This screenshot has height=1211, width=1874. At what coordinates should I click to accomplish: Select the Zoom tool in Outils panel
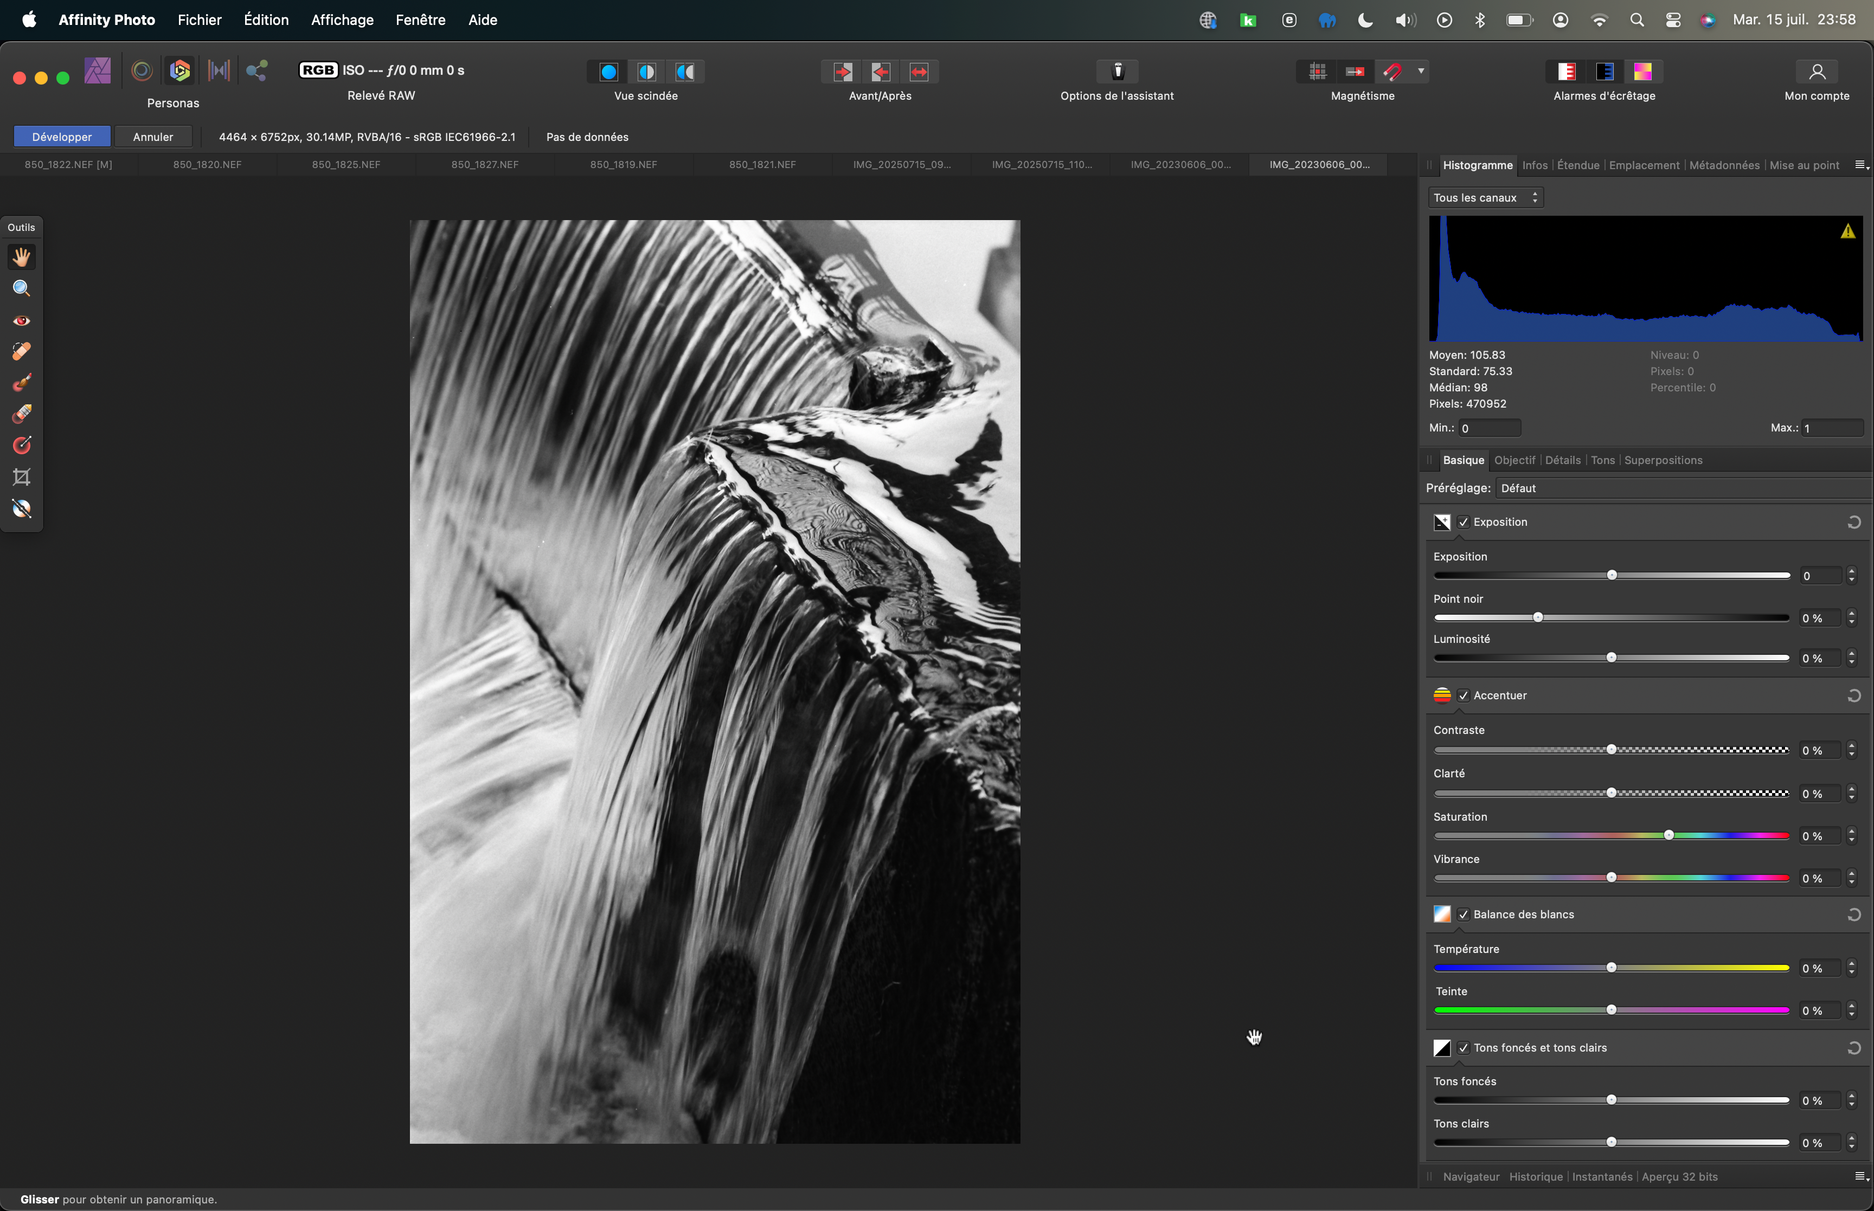point(21,288)
